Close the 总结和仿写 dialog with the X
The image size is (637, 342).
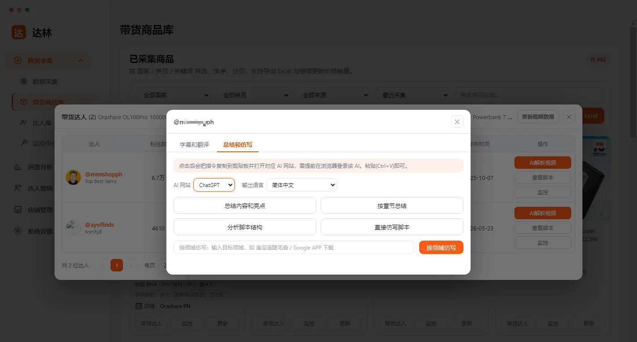pos(457,121)
